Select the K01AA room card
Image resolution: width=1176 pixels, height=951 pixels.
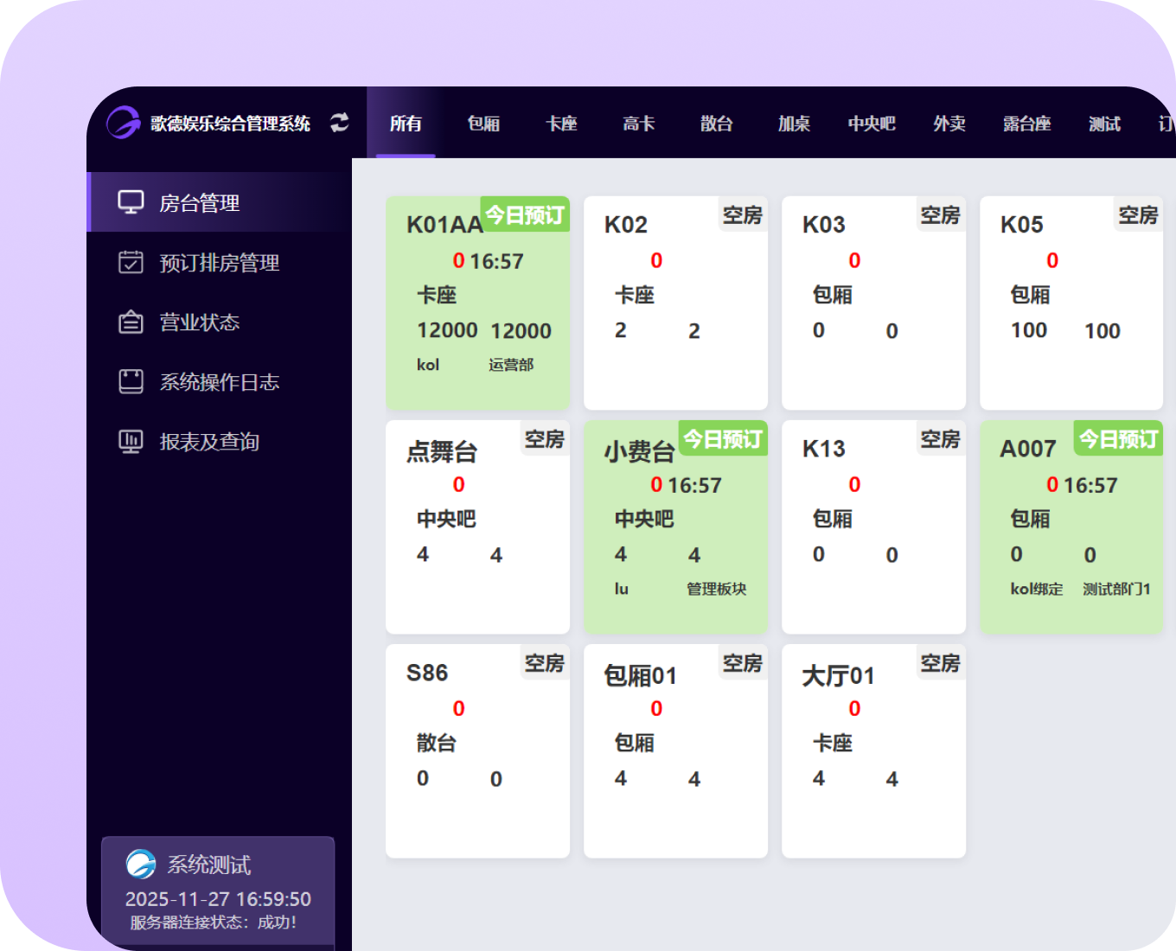point(477,303)
